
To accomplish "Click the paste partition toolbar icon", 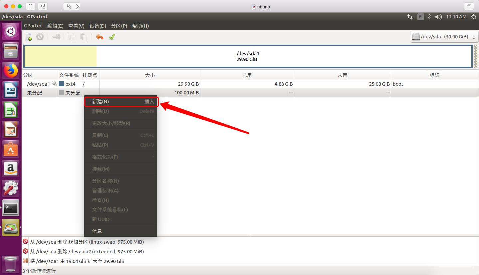I will (x=83, y=37).
